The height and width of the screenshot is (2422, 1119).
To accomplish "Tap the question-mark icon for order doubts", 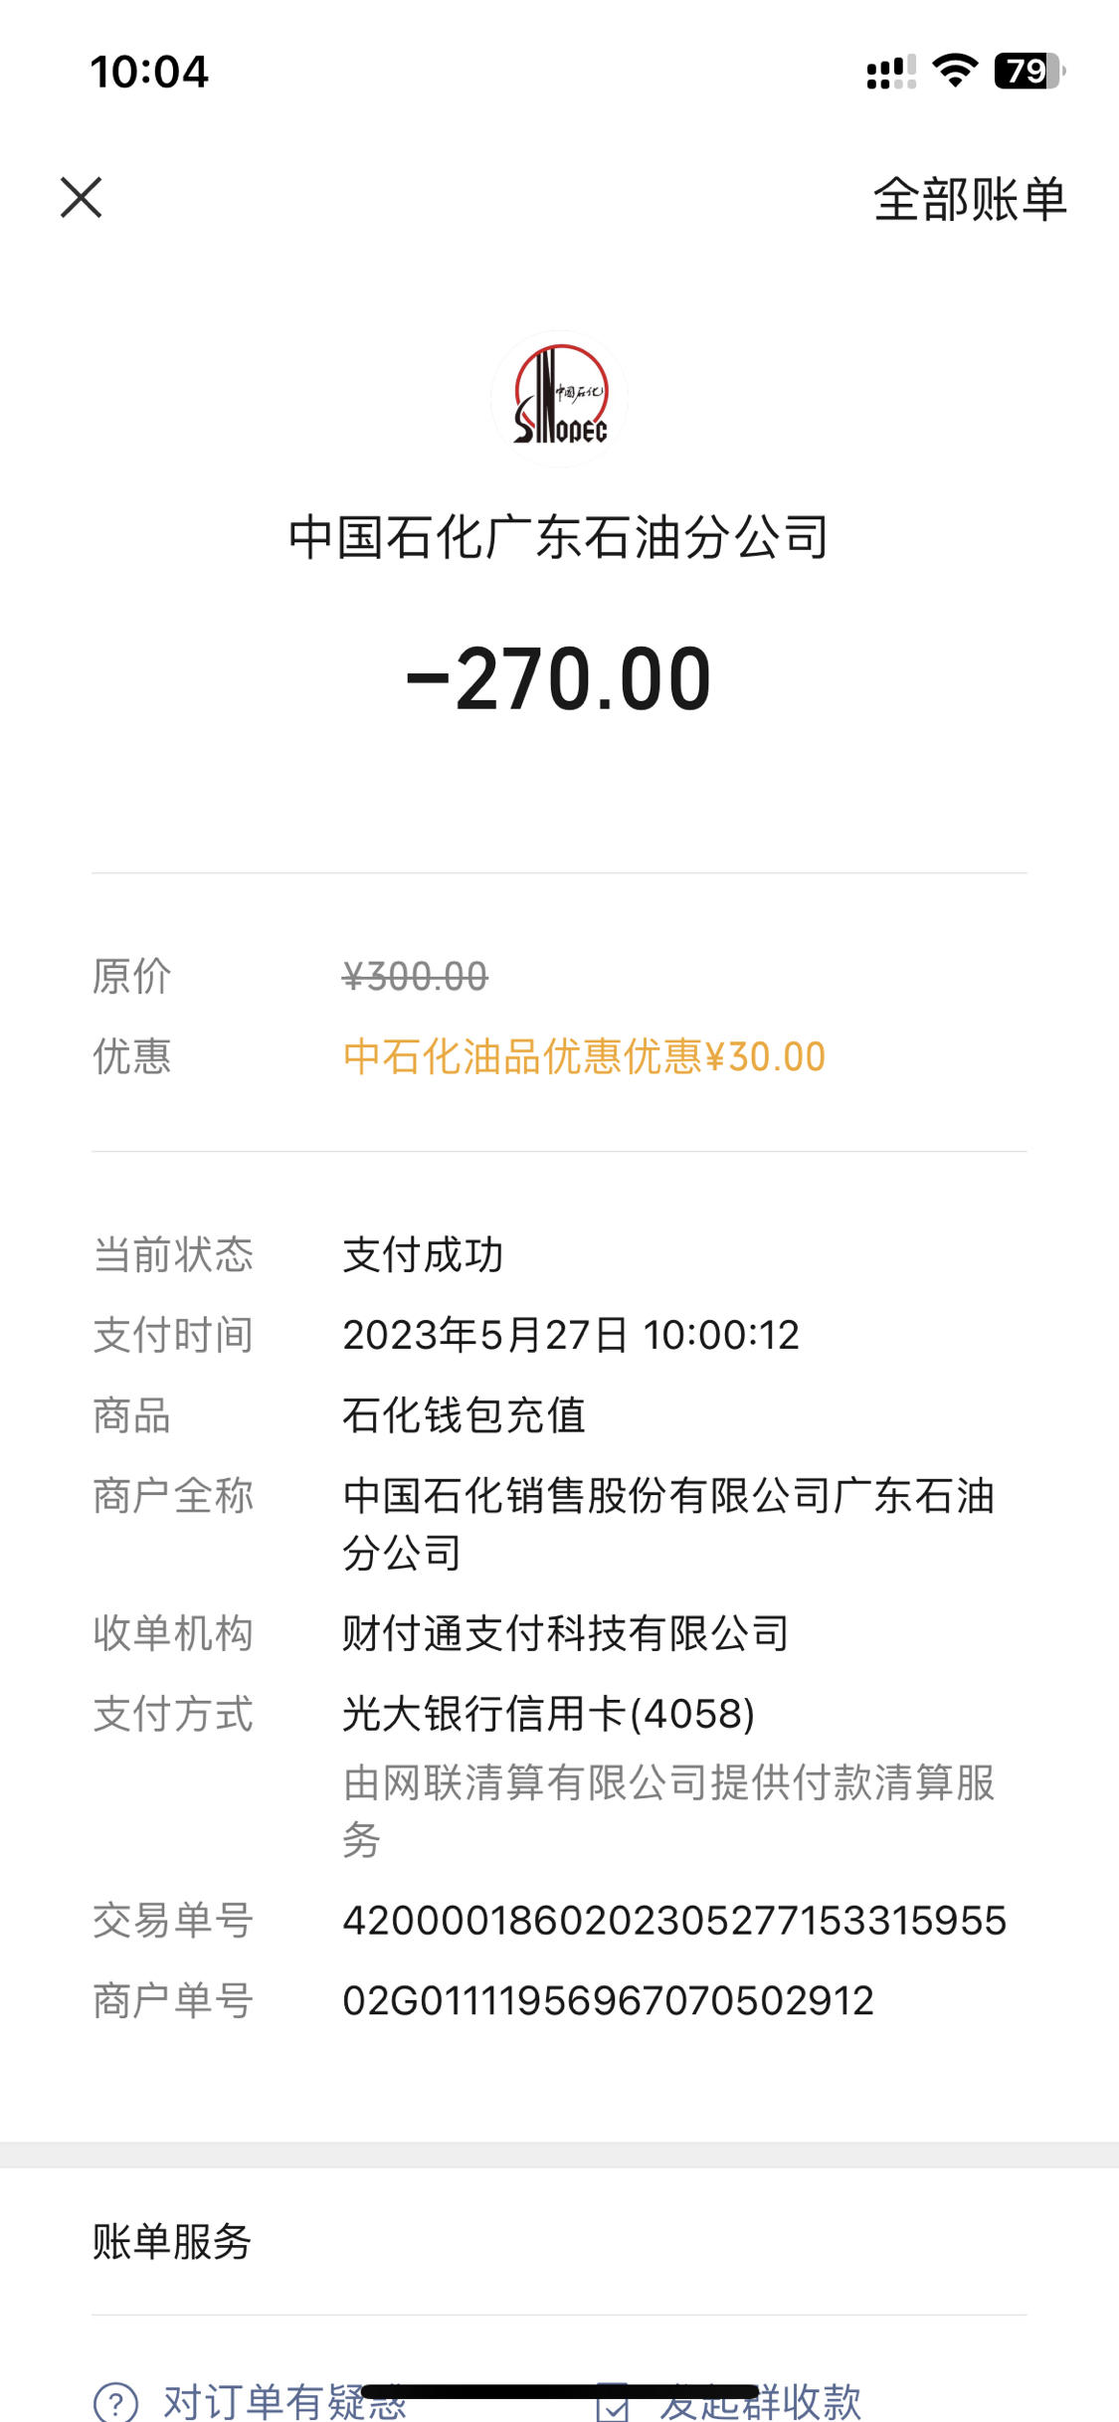I will [115, 2401].
